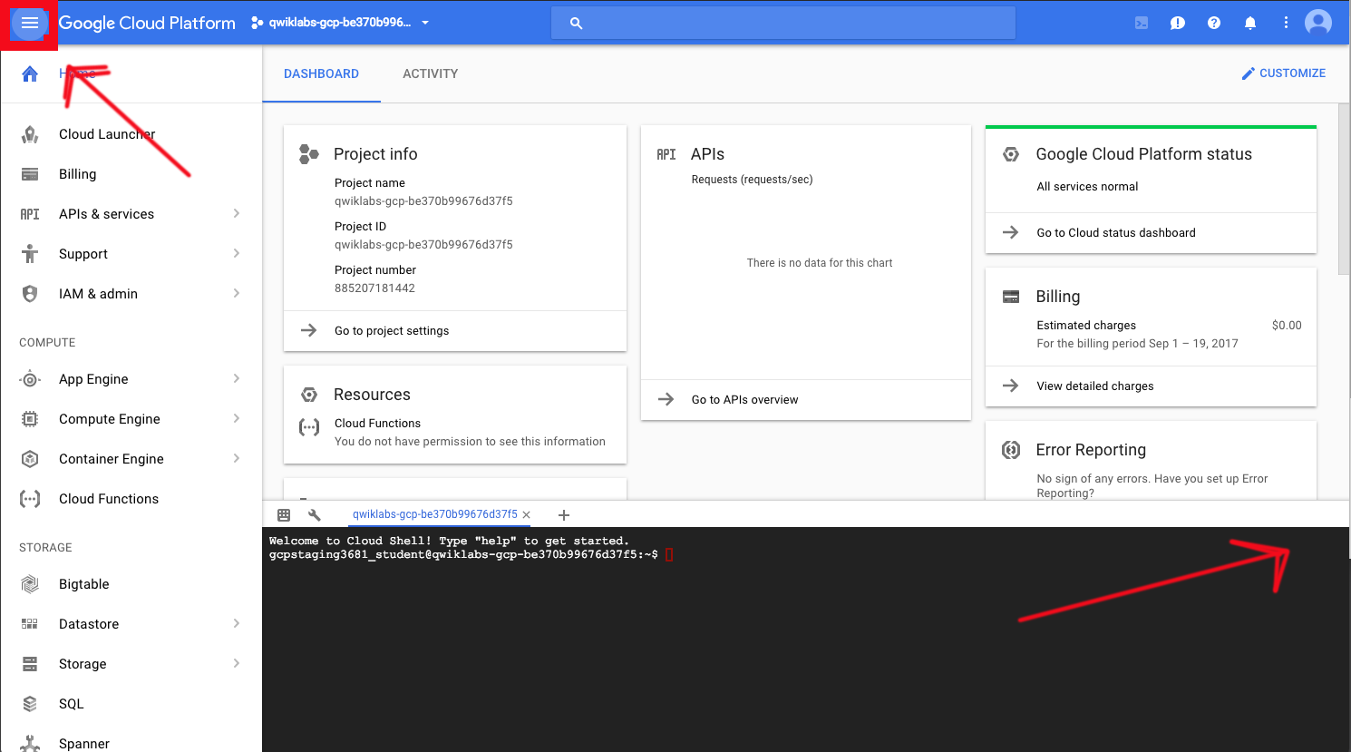Switch to the DASHBOARD tab
1351x752 pixels.
[321, 74]
